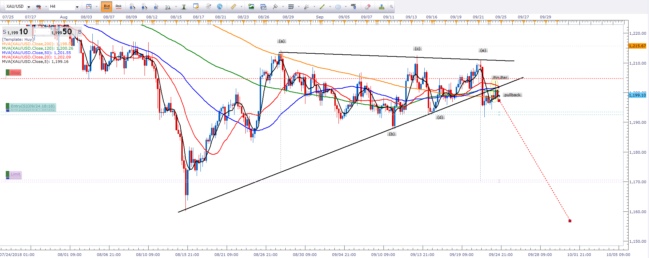This screenshot has width=649, height=258.
Task: Choose the ellipse shape tool
Action: tap(338, 6)
